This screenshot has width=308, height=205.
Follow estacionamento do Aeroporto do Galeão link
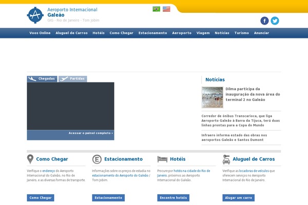click(x=120, y=176)
